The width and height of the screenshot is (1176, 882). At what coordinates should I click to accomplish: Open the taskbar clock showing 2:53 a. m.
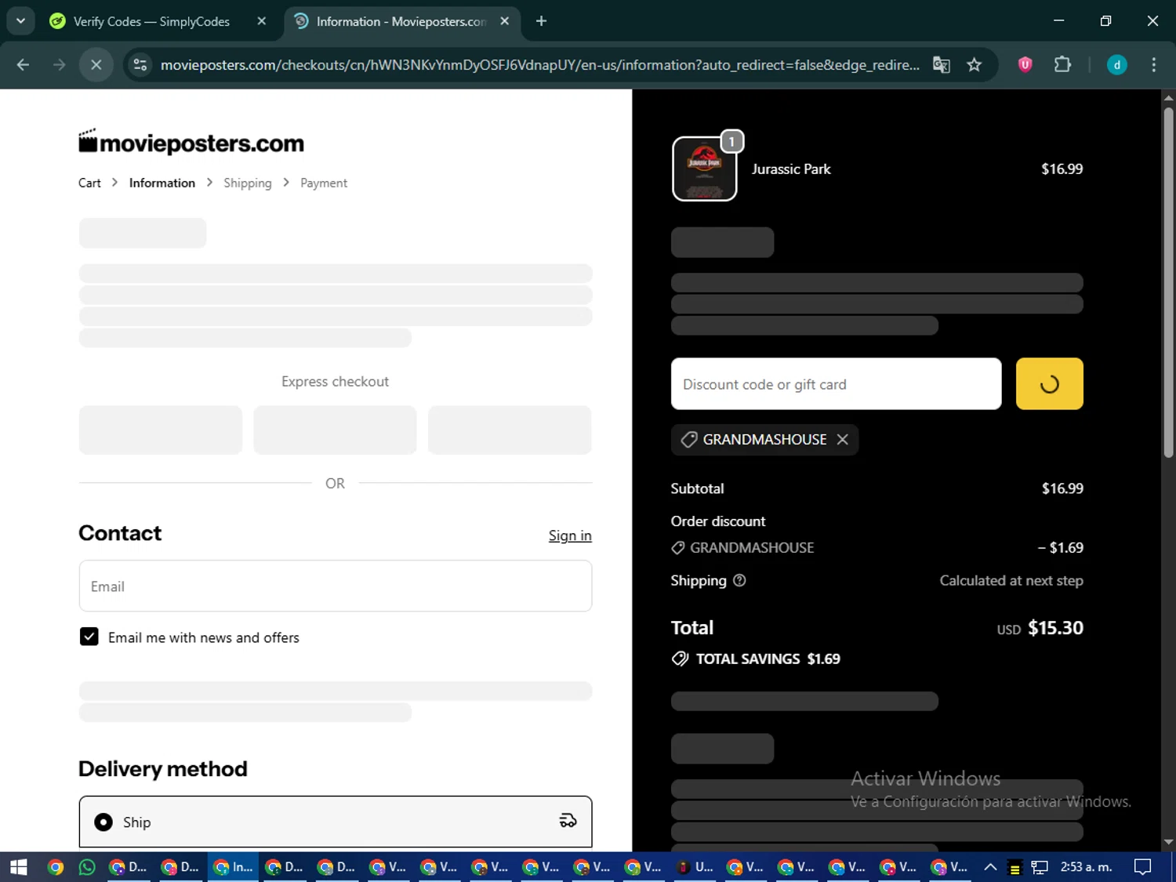pos(1087,867)
